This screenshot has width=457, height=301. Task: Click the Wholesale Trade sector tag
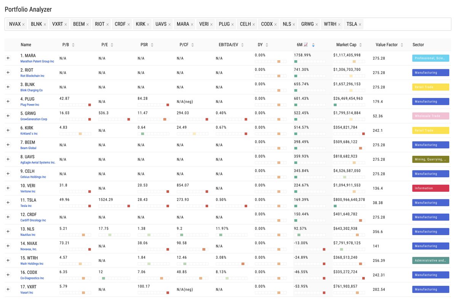tap(431, 116)
